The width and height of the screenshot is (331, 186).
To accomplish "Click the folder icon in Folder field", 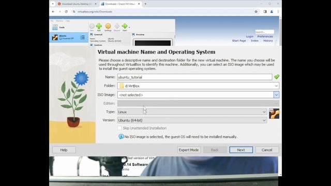I will tap(122, 86).
